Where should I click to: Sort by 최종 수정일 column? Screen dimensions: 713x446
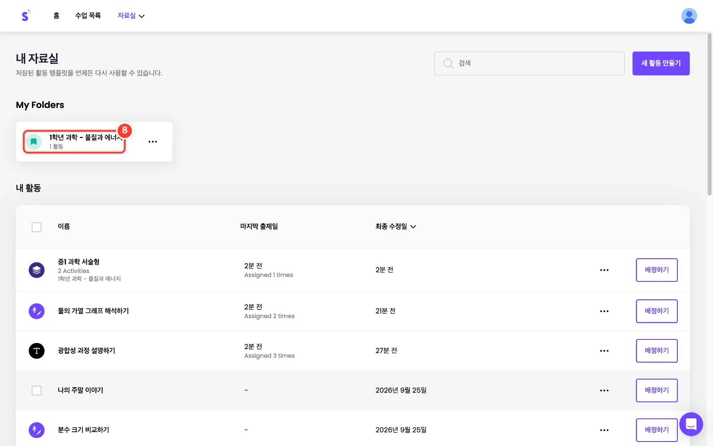pos(396,227)
